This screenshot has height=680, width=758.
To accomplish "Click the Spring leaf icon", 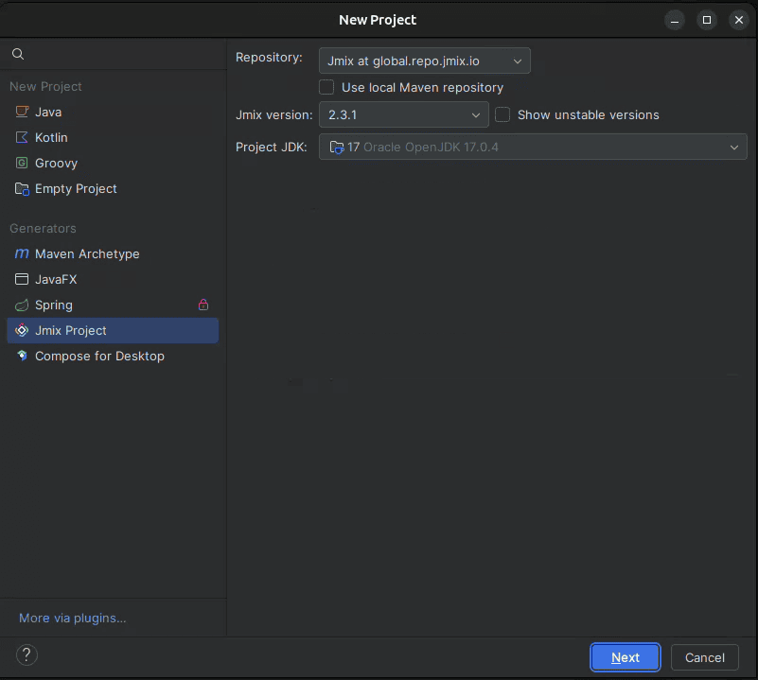I will pos(22,305).
